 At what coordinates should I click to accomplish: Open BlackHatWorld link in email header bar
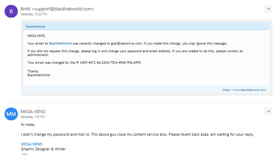36,26
